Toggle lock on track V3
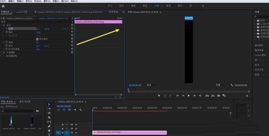Image resolution: width=269 pixels, height=136 pixels. coord(62,124)
